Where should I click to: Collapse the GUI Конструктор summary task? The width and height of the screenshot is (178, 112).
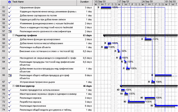pyautogui.click(x=13, y=86)
